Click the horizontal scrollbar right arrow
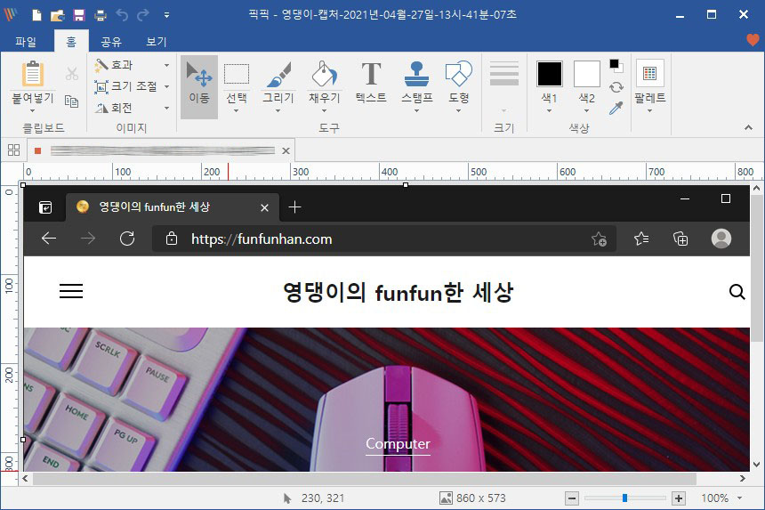 (x=743, y=478)
